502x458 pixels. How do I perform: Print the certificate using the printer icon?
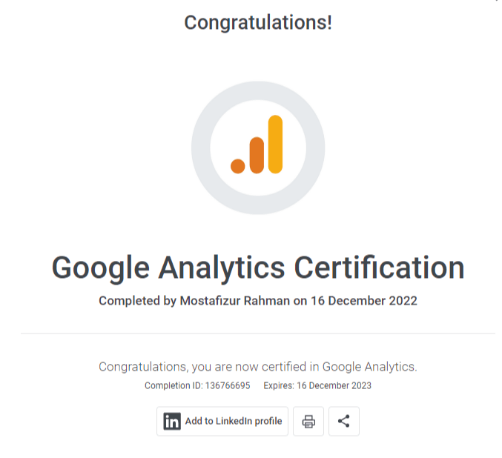coord(308,421)
